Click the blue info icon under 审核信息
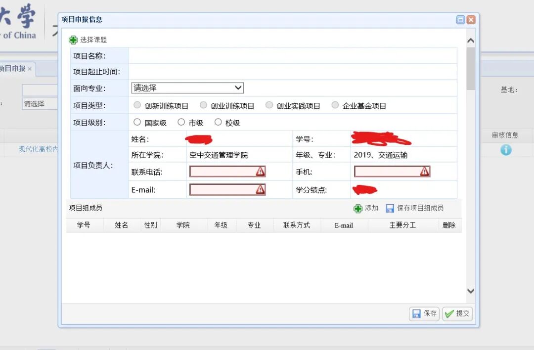Viewport: 534px width, 350px height. [506, 149]
